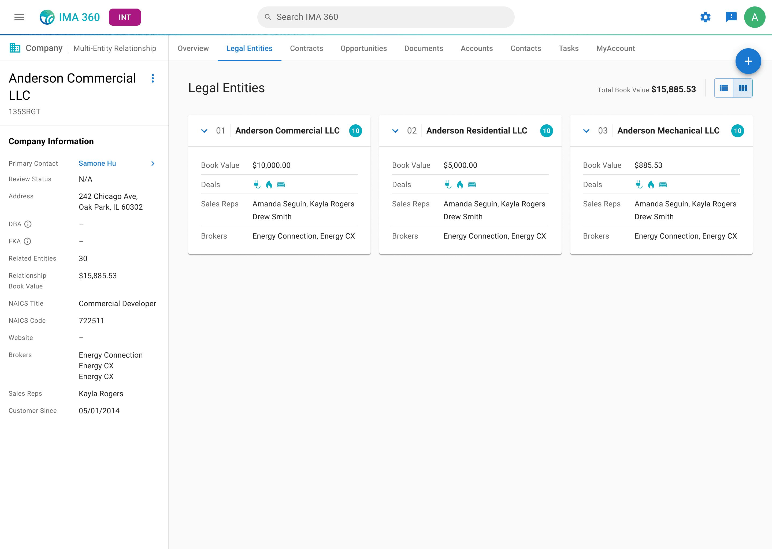Viewport: 772px width, 549px height.
Task: Open the three-dot menu beside company name
Action: [153, 79]
